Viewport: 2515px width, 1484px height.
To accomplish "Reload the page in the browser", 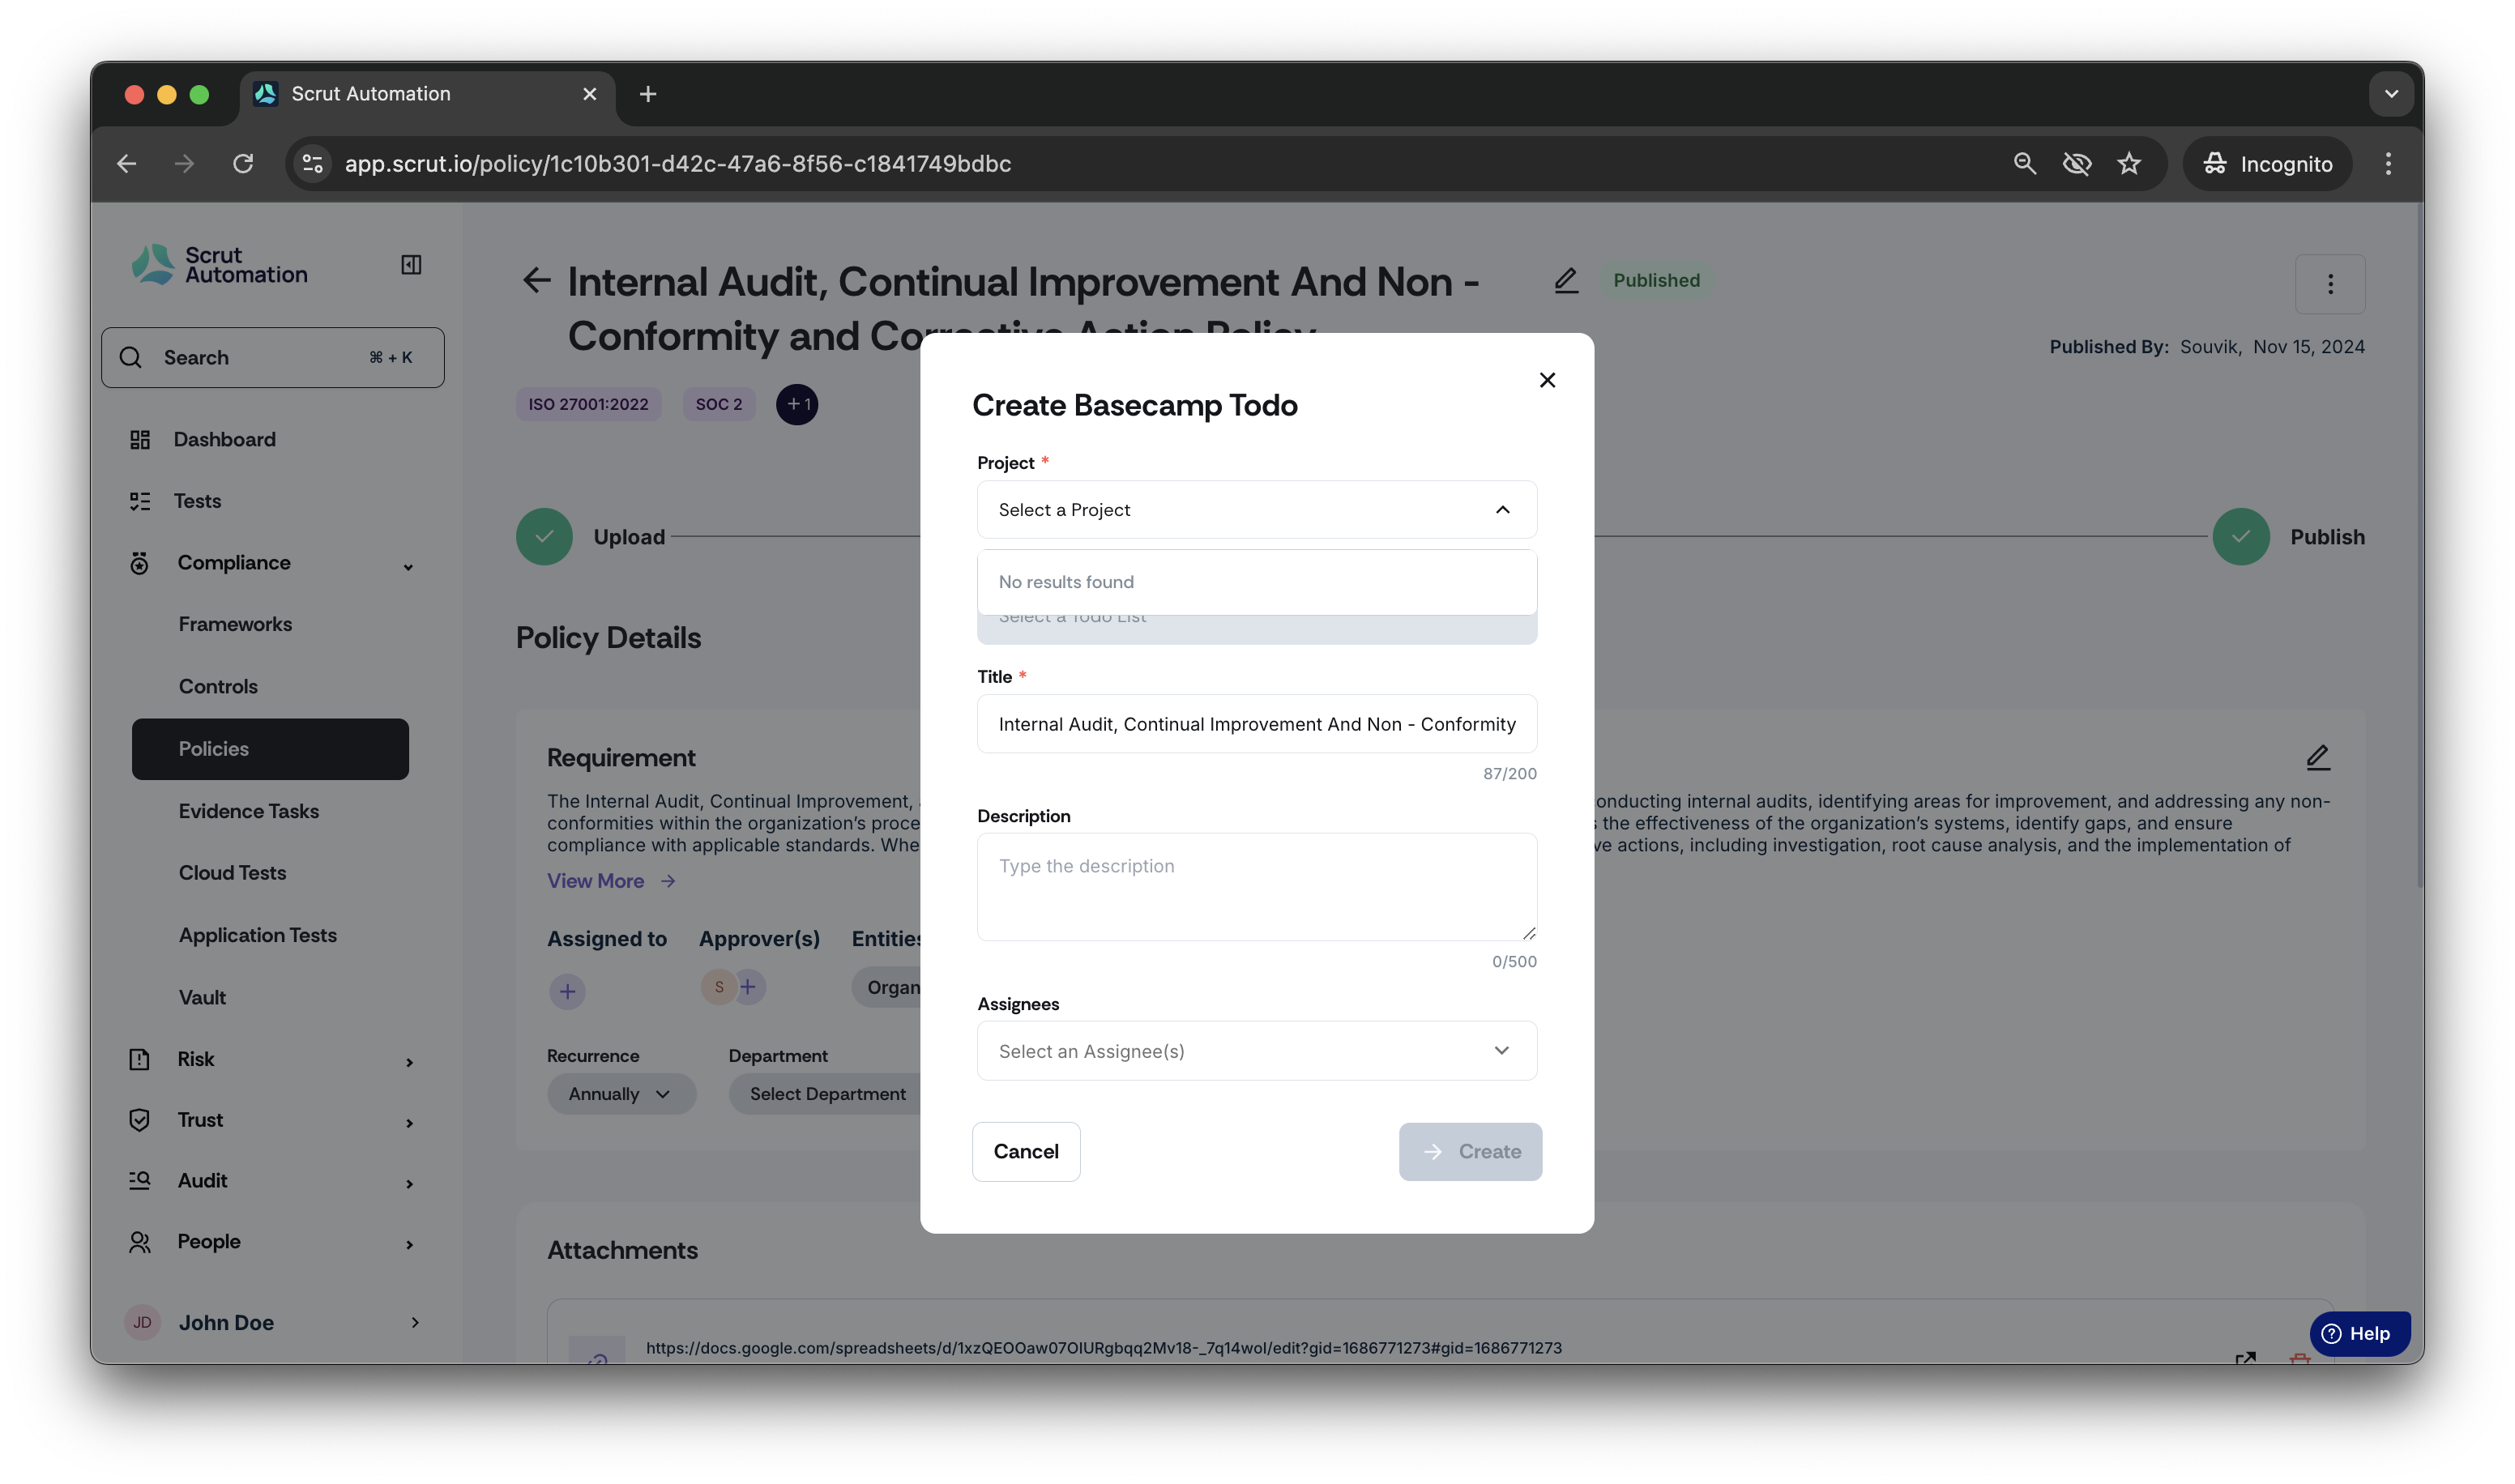I will [x=243, y=164].
